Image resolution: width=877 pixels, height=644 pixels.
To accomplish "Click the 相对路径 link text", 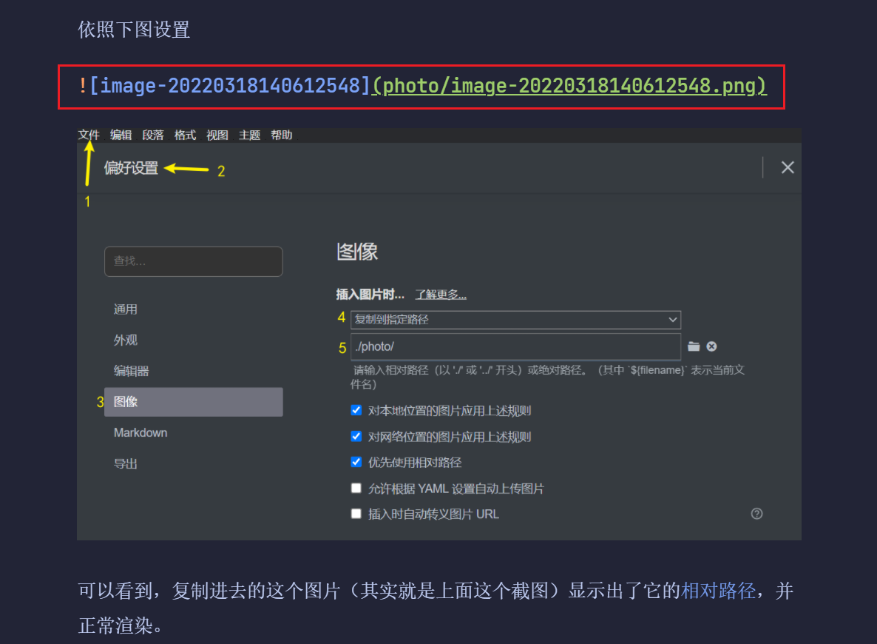I will [718, 591].
